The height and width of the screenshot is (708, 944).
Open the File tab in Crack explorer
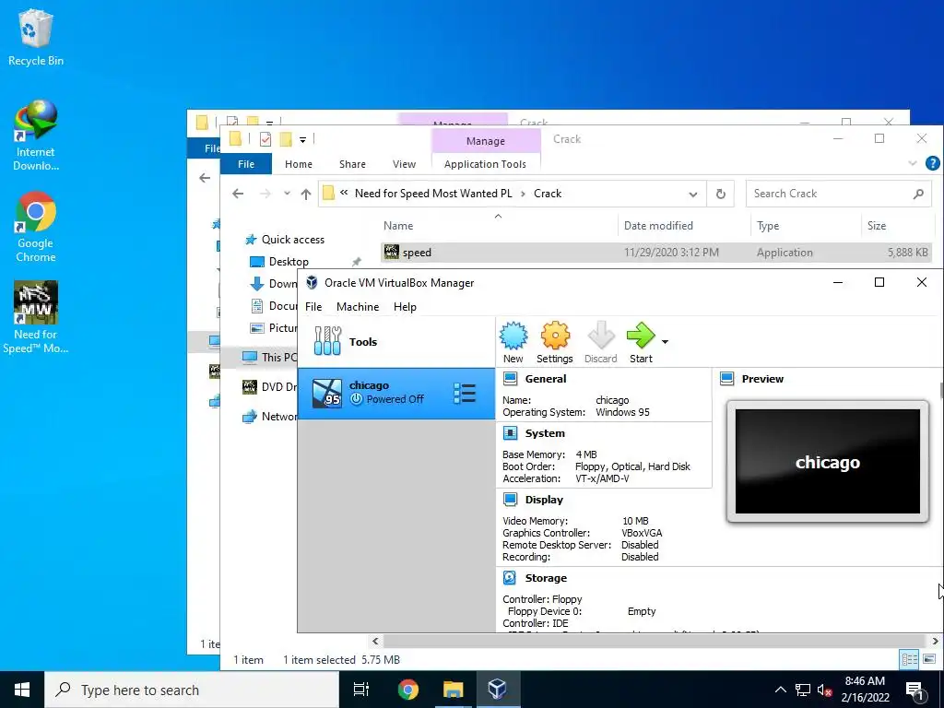click(x=245, y=164)
